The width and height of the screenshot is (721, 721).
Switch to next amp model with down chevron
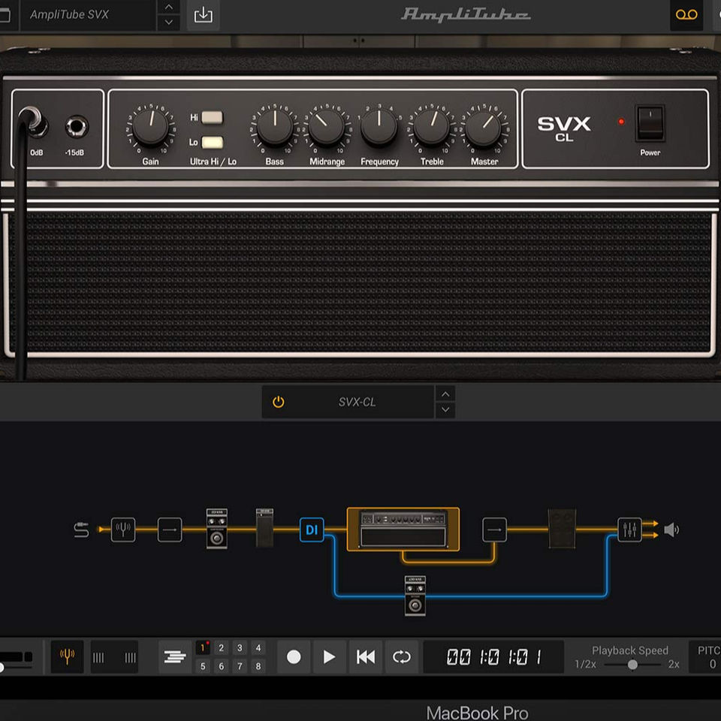445,409
